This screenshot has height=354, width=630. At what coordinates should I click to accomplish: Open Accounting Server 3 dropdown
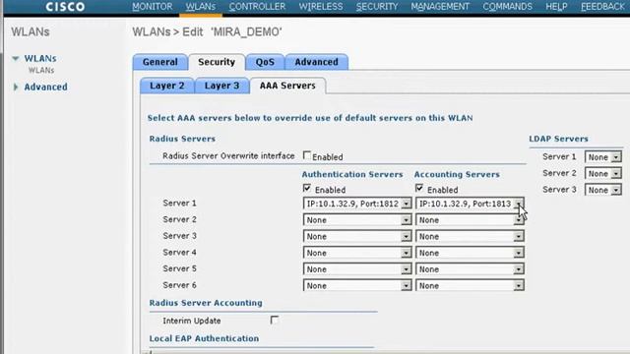click(x=470, y=236)
